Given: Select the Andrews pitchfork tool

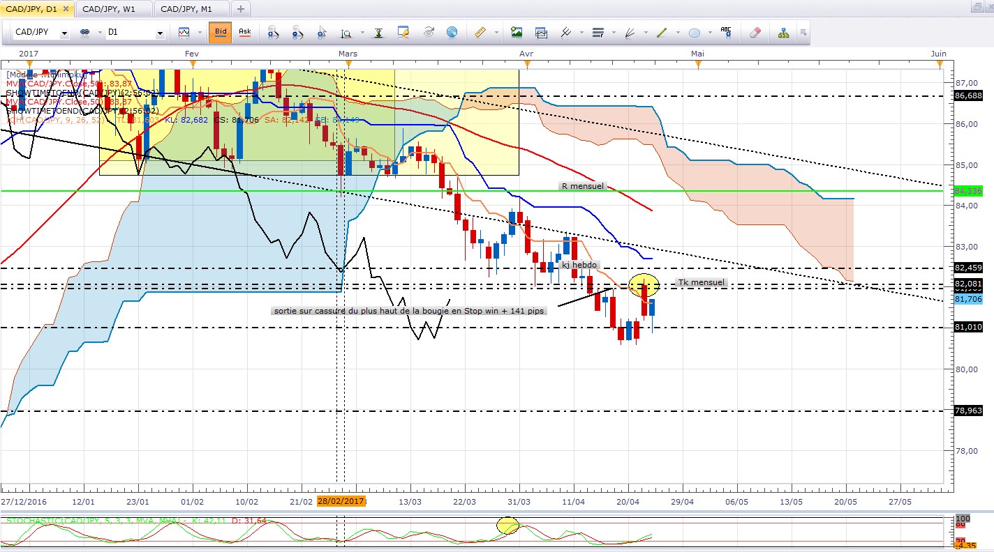Looking at the screenshot, I should [x=566, y=33].
